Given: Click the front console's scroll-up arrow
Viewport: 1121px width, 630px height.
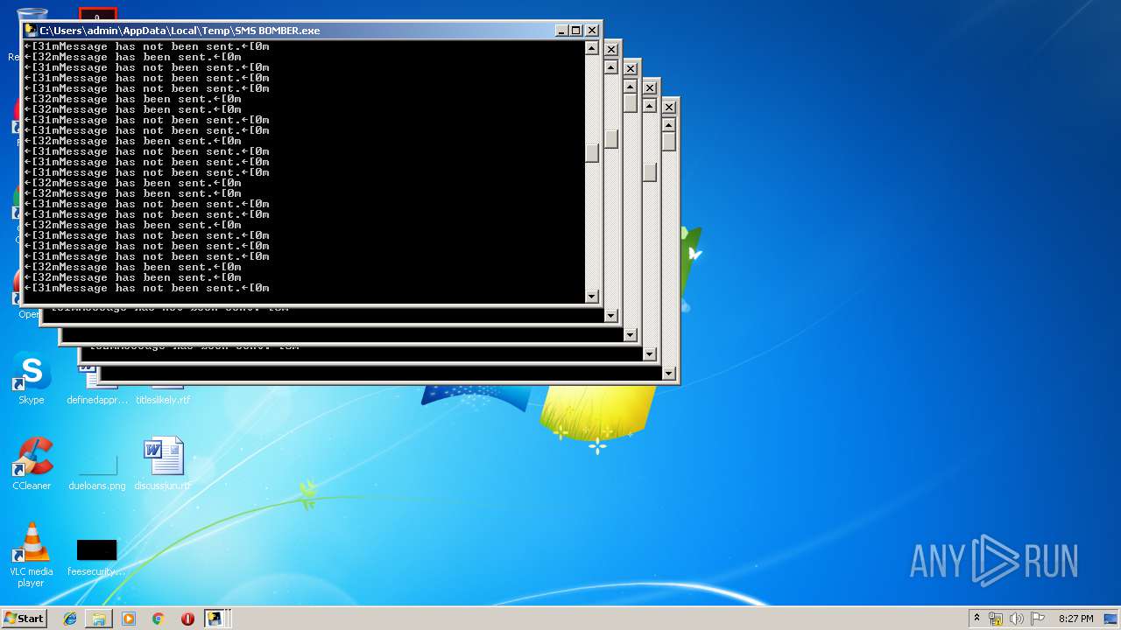Looking at the screenshot, I should coord(592,48).
